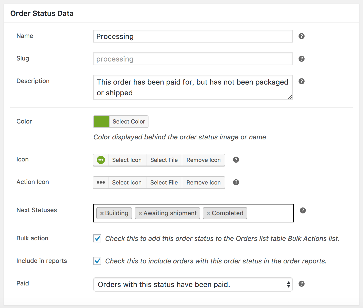Viewport: 363px width, 308px height.
Task: View the Description help icon
Action: tap(302, 81)
